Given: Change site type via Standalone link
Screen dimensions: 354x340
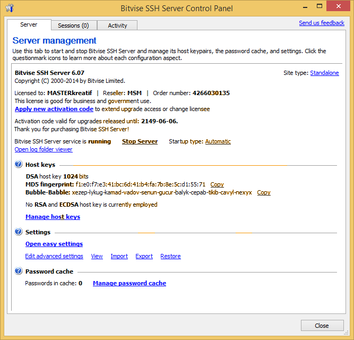Looking at the screenshot, I should [324, 73].
